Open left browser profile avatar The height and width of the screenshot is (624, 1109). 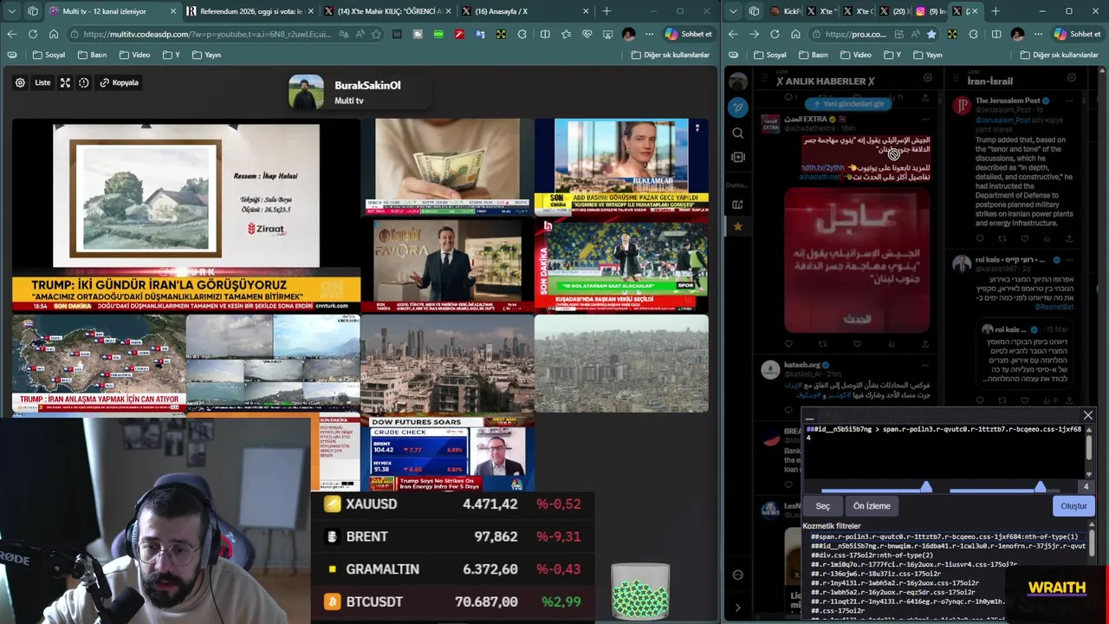[x=628, y=34]
